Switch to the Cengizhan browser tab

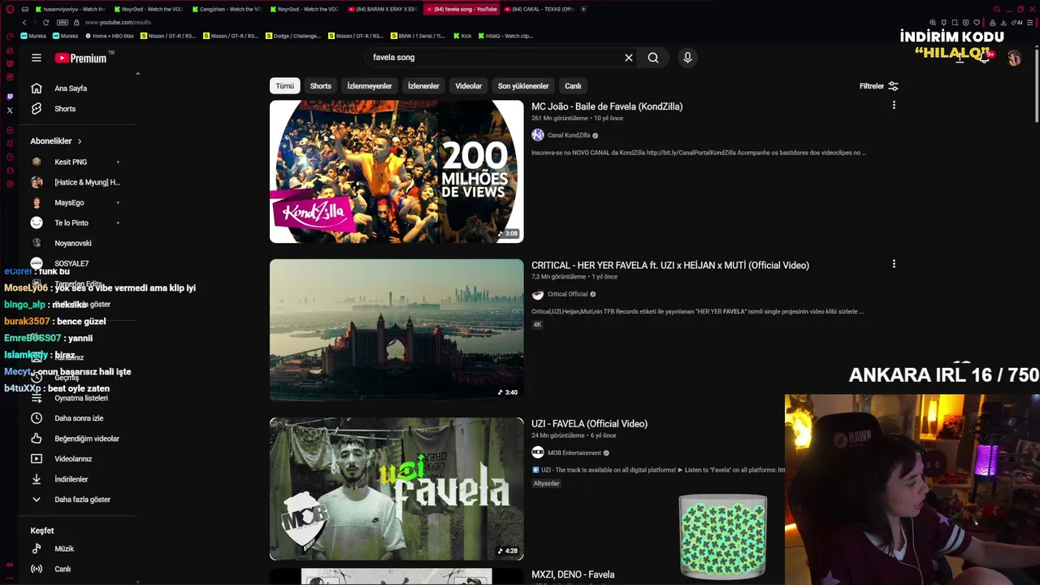pyautogui.click(x=227, y=9)
